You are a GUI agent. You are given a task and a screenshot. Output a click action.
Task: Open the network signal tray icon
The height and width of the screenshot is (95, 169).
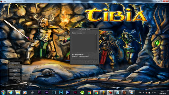pos(152,93)
